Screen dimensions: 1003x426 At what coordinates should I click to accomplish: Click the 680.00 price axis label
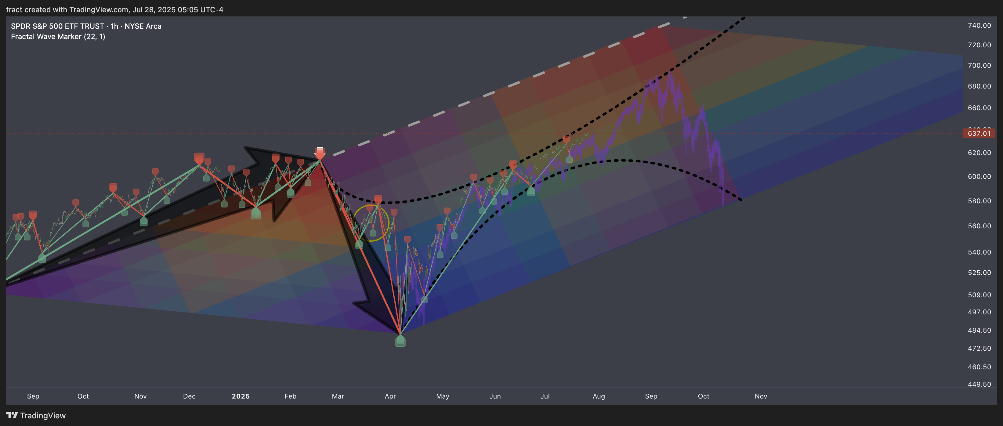[x=979, y=86]
